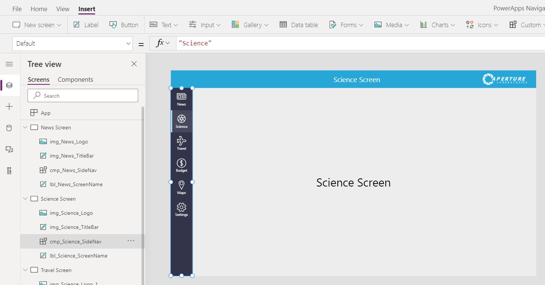The image size is (545, 285).
Task: Open the Icons dropdown
Action: (482, 25)
